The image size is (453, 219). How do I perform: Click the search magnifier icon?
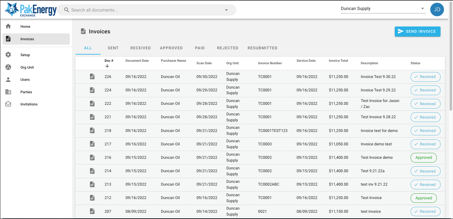66,10
